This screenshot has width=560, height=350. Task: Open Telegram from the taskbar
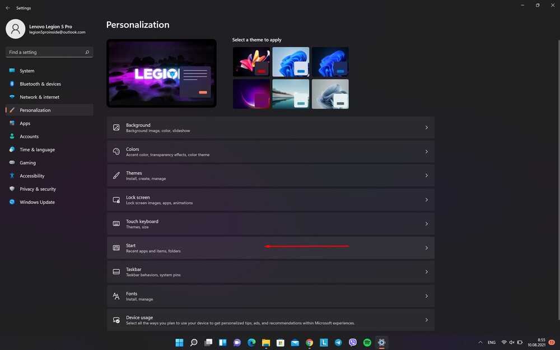pyautogui.click(x=338, y=342)
